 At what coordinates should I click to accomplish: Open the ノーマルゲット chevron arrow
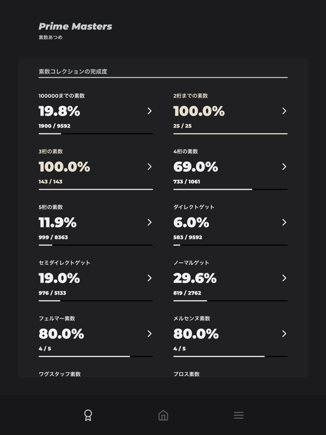point(284,278)
